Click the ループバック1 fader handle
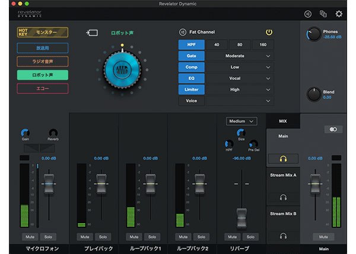Image resolution: width=356 pixels, height=254 pixels. tap(151, 183)
